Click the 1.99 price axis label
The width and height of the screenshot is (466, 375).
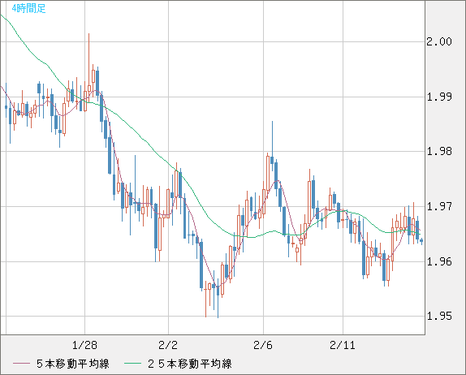point(439,97)
